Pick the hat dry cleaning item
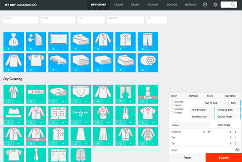This screenshot has width=242, height=162. click(14, 115)
